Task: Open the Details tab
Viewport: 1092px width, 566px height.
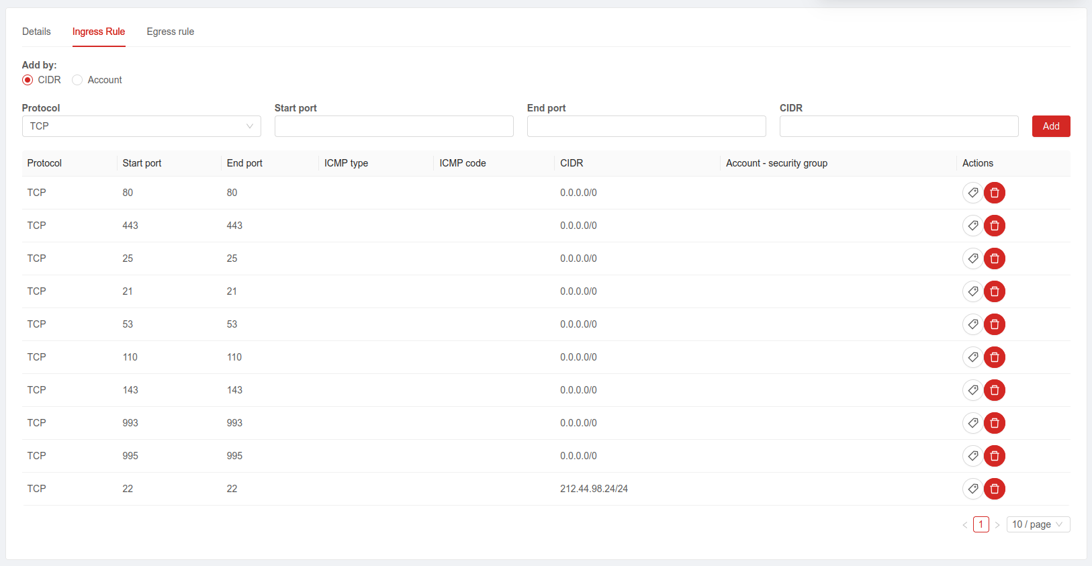Action: 36,32
